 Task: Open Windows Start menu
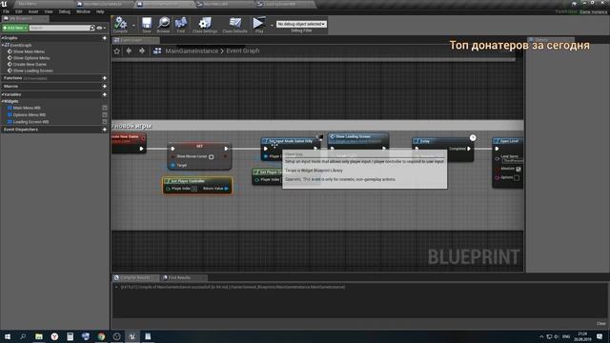pyautogui.click(x=8, y=336)
